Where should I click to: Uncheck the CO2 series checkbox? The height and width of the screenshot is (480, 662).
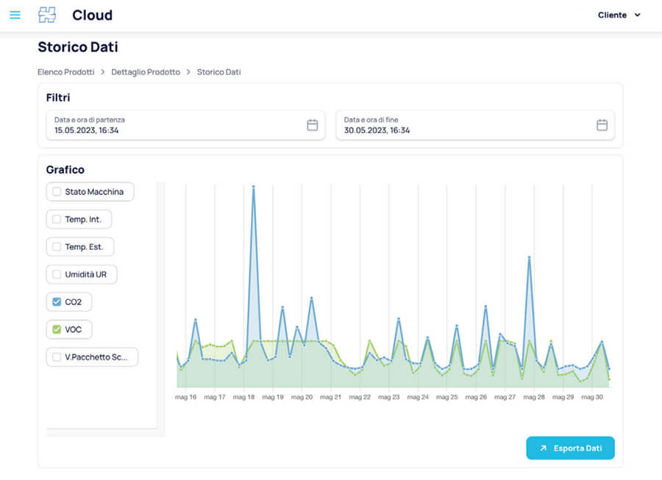click(57, 302)
